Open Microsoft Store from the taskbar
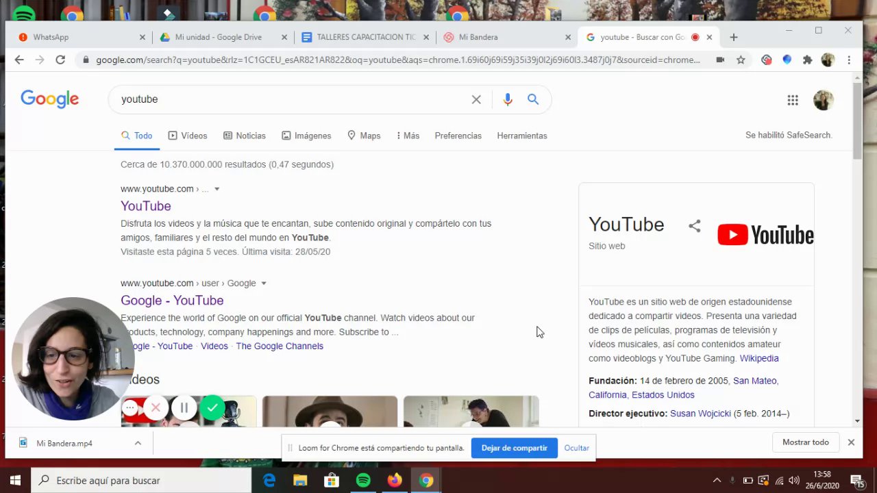The width and height of the screenshot is (877, 493). (x=332, y=481)
